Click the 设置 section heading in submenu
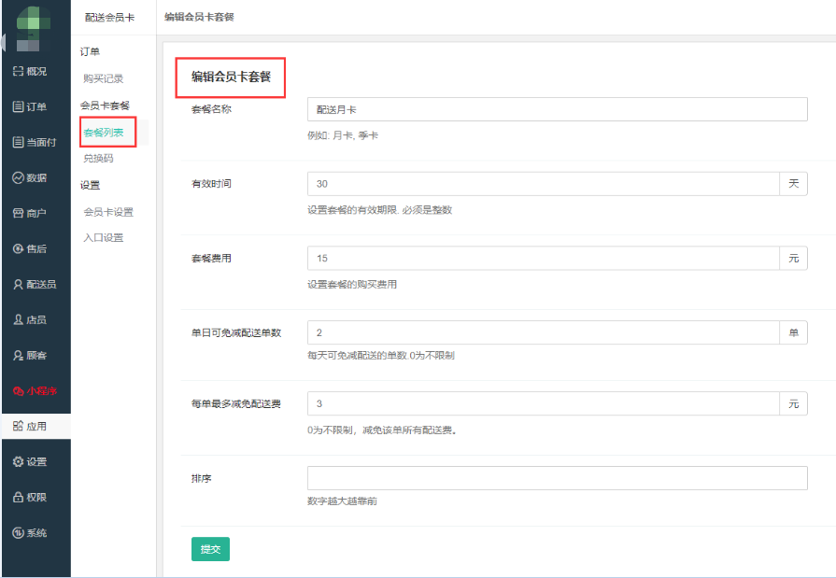This screenshot has height=578, width=836. (90, 185)
